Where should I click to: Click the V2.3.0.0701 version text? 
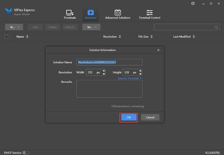[x=213, y=153]
